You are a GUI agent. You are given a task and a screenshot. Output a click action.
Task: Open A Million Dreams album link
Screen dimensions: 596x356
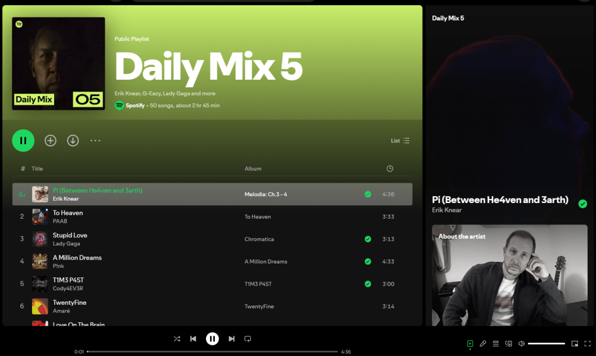266,261
